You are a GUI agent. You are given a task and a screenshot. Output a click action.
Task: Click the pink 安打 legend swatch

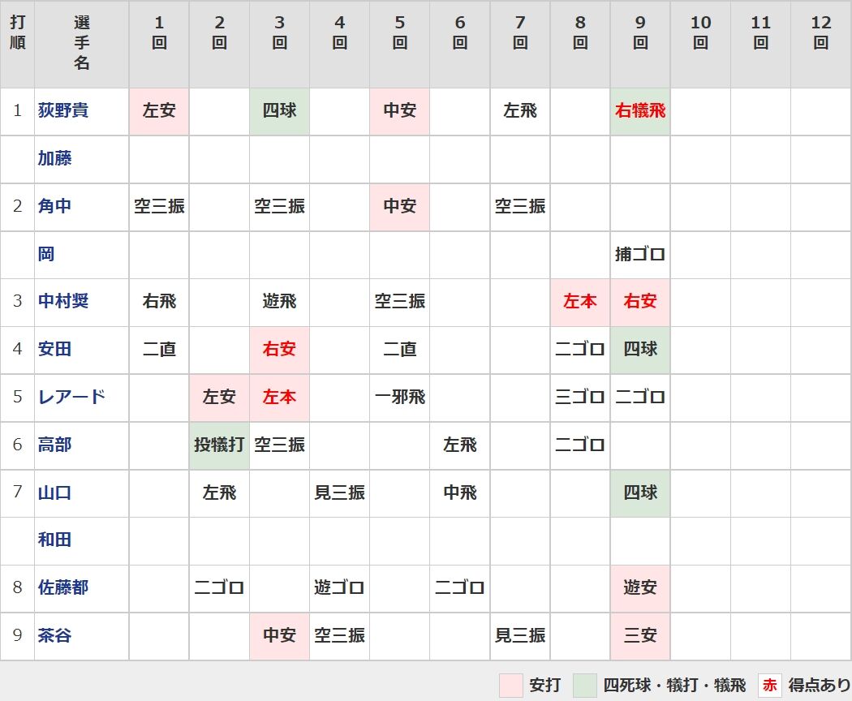(x=511, y=685)
